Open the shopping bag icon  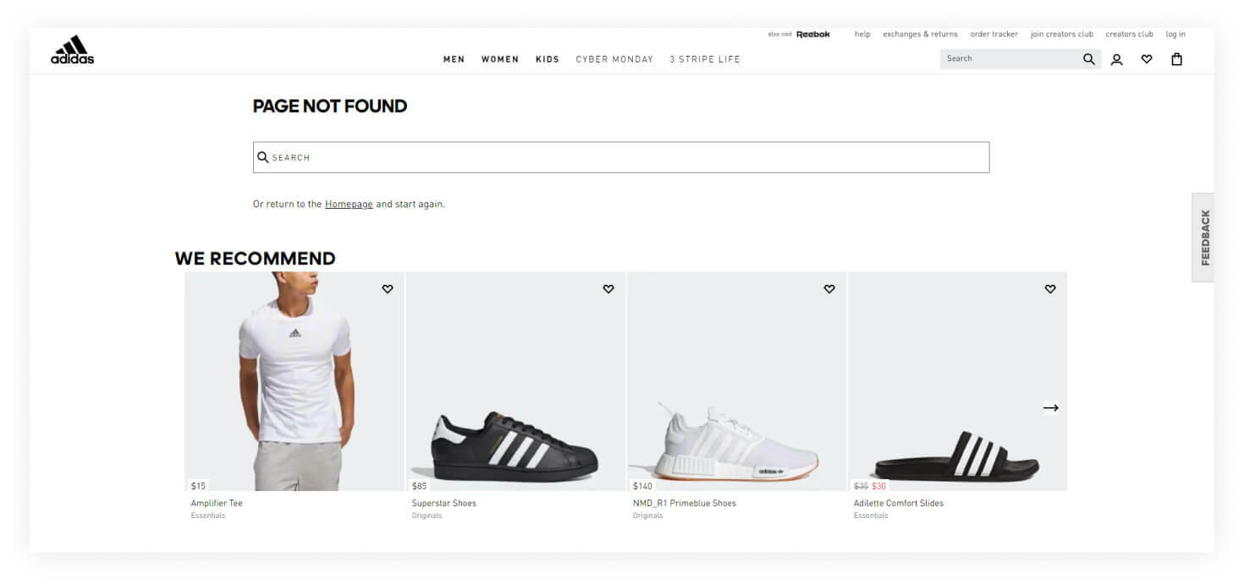coord(1176,59)
